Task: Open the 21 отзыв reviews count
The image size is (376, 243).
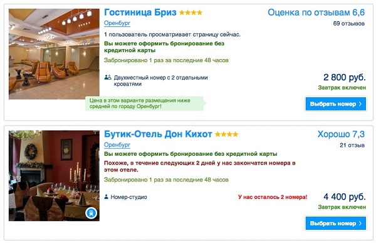Action: point(352,145)
